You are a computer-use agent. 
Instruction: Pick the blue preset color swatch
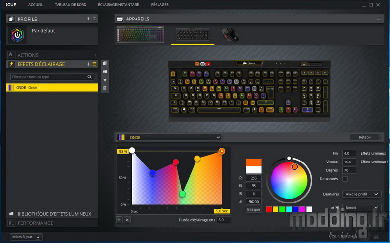point(295,209)
